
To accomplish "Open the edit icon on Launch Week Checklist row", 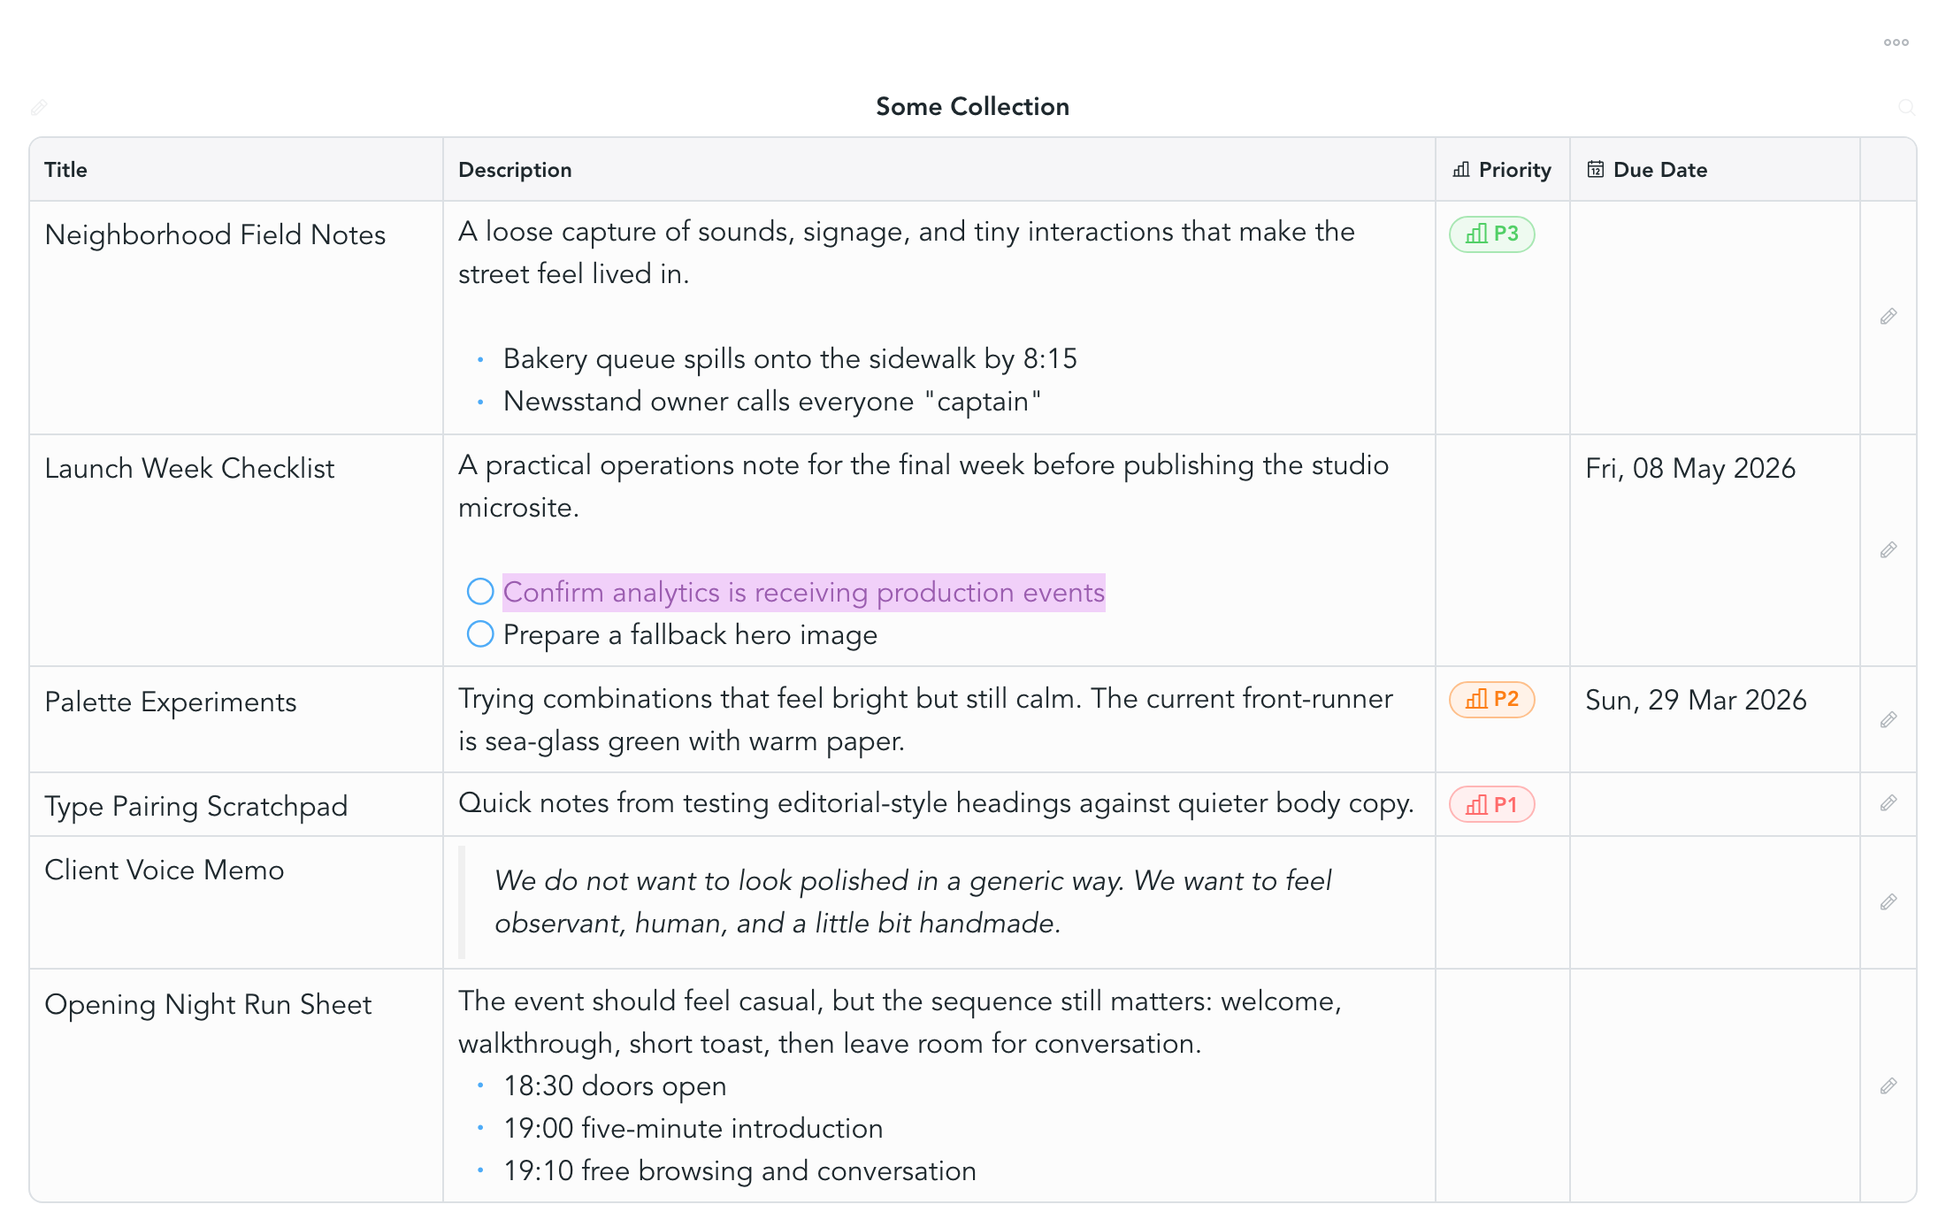I will (x=1888, y=549).
